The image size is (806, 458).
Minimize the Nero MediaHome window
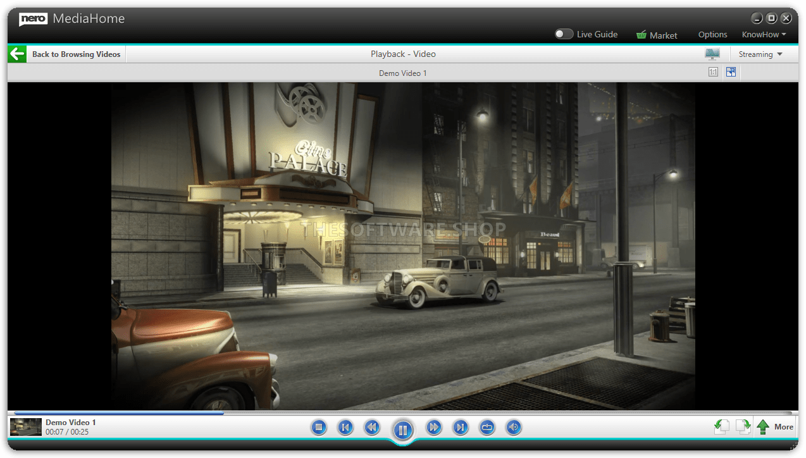pos(757,18)
